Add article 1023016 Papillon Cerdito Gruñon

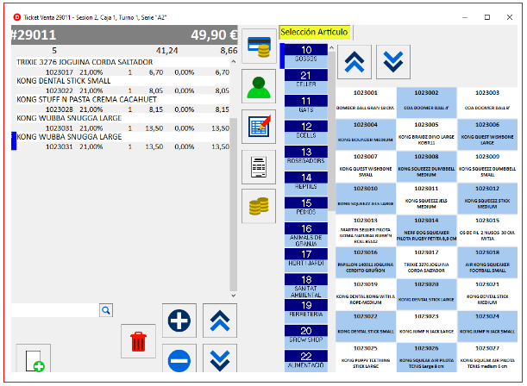click(366, 262)
